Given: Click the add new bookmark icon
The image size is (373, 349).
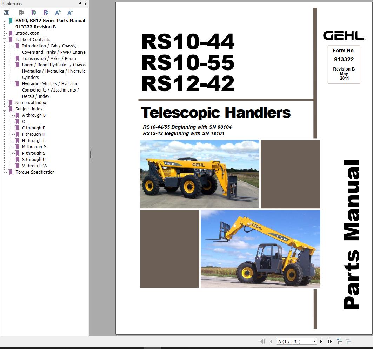Looking at the screenshot, I should point(34,13).
